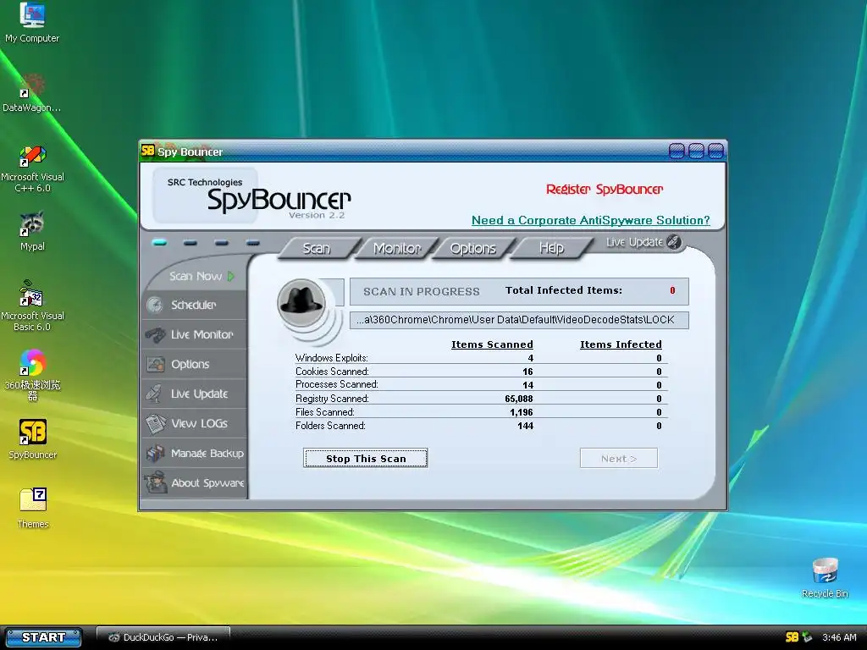
Task: Click the Register SpyBouncer link
Action: (605, 190)
